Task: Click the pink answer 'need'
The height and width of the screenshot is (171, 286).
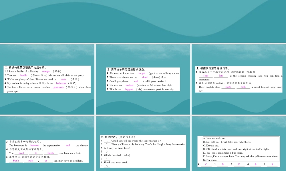Action: (x=21, y=153)
